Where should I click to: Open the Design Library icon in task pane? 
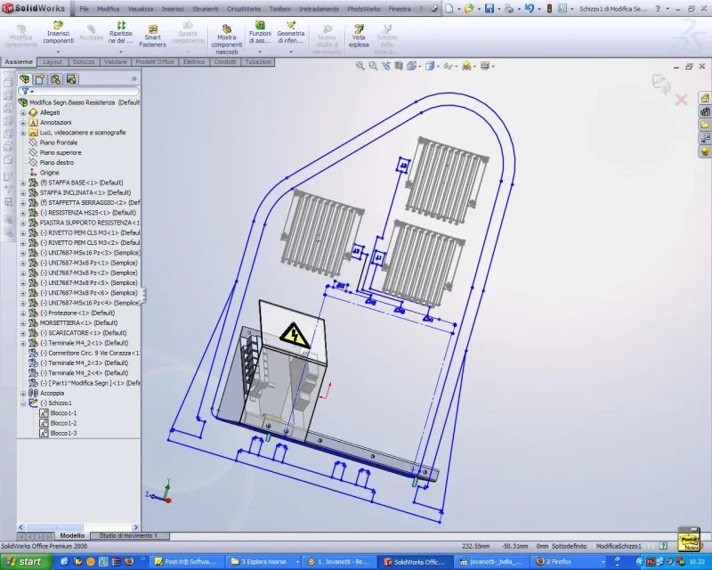pos(705,111)
